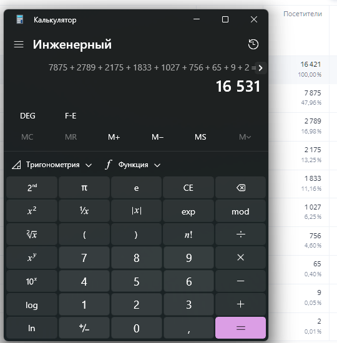Click the digit 2 key
The height and width of the screenshot is (343, 337).
click(136, 304)
